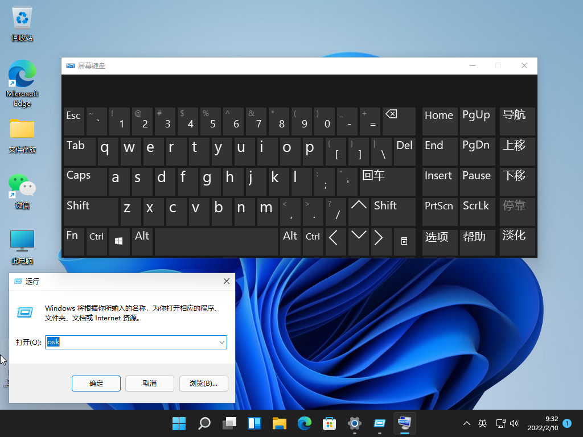583x437 pixels.
Task: Click the osk text in the Run input field
Action: point(52,342)
